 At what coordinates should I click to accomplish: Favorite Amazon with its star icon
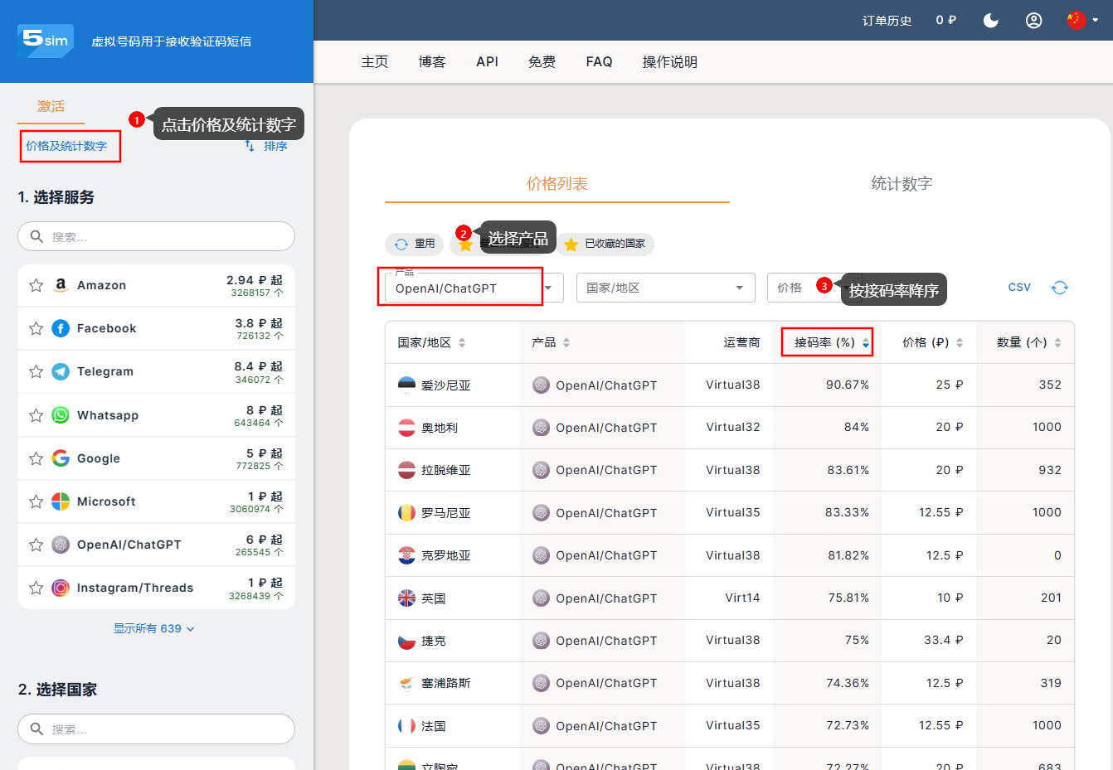[x=36, y=286]
